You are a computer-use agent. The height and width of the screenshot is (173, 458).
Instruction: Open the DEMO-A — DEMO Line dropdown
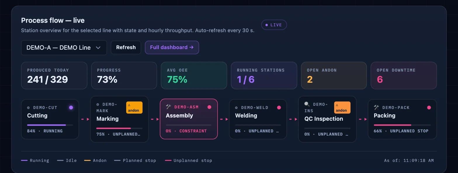[64, 48]
